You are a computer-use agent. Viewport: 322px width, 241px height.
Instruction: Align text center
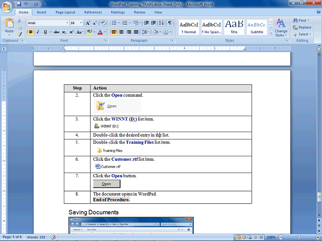coord(121,32)
